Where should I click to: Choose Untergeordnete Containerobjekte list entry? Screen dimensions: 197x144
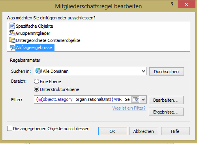click(48, 40)
